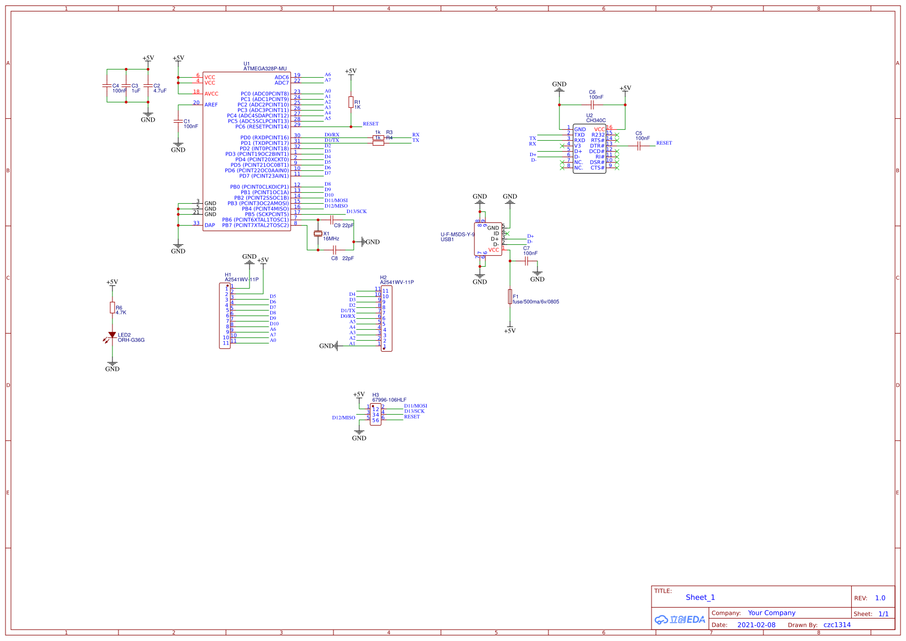Select capacitor C4 100nF symbol
The height and width of the screenshot is (641, 906).
click(106, 86)
